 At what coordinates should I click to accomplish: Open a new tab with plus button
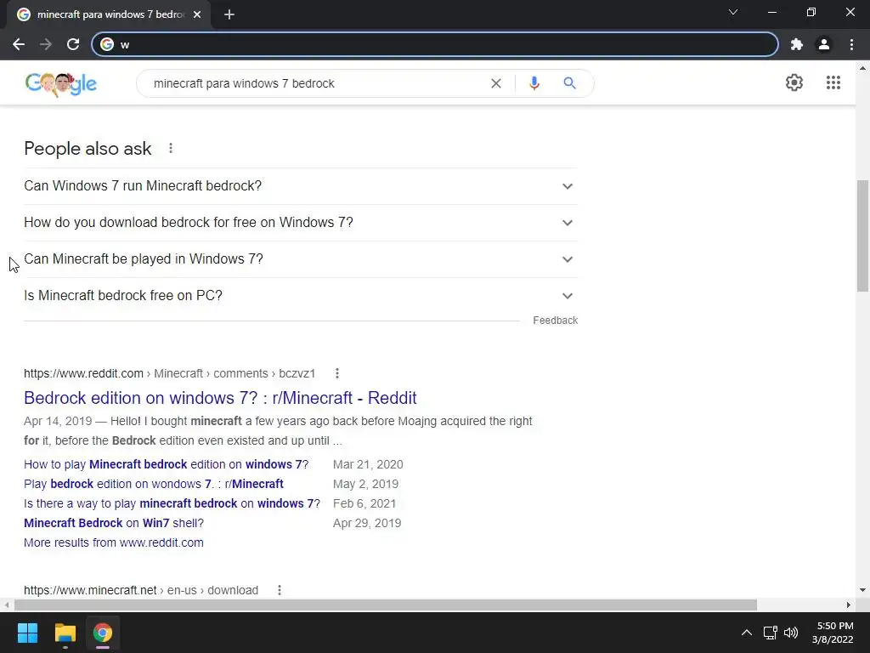tap(229, 14)
